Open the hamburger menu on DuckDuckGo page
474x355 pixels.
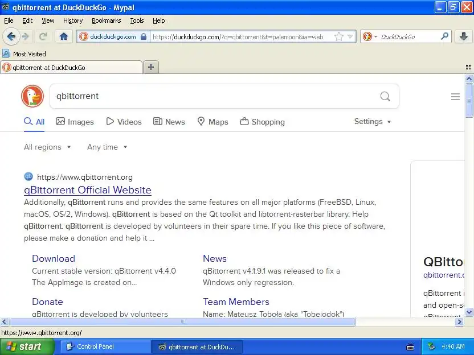click(455, 97)
